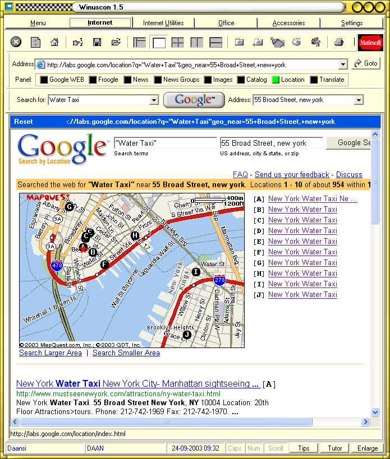Click the vertical scrollbar down arrow
390x459 pixels.
point(375,412)
